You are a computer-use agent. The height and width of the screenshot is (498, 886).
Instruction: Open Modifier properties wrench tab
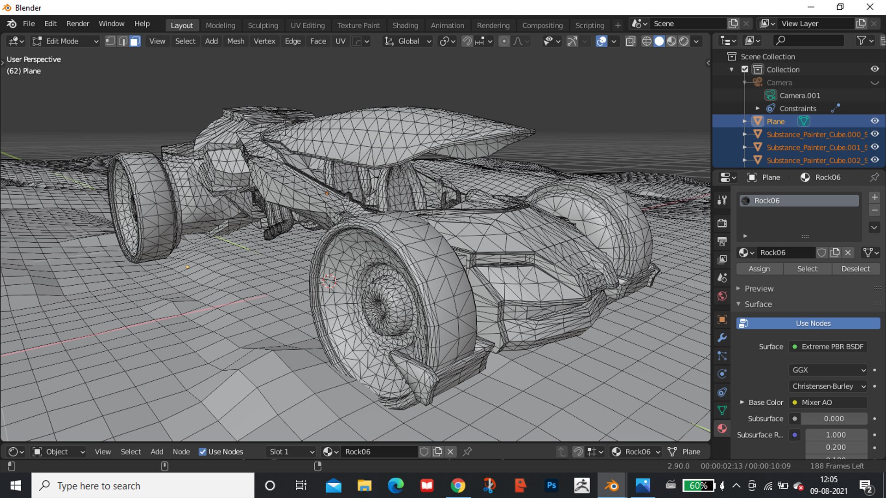(x=722, y=337)
